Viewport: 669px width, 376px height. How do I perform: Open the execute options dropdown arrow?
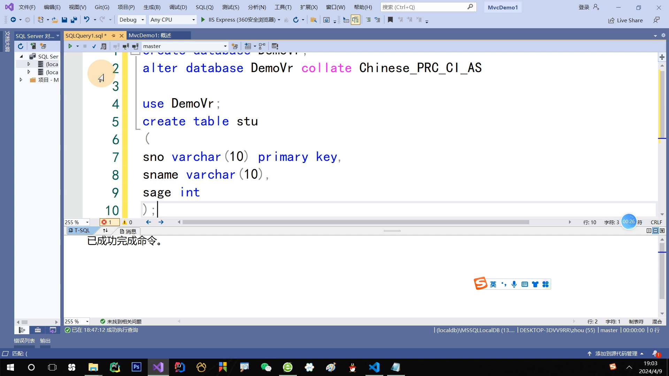pos(77,46)
